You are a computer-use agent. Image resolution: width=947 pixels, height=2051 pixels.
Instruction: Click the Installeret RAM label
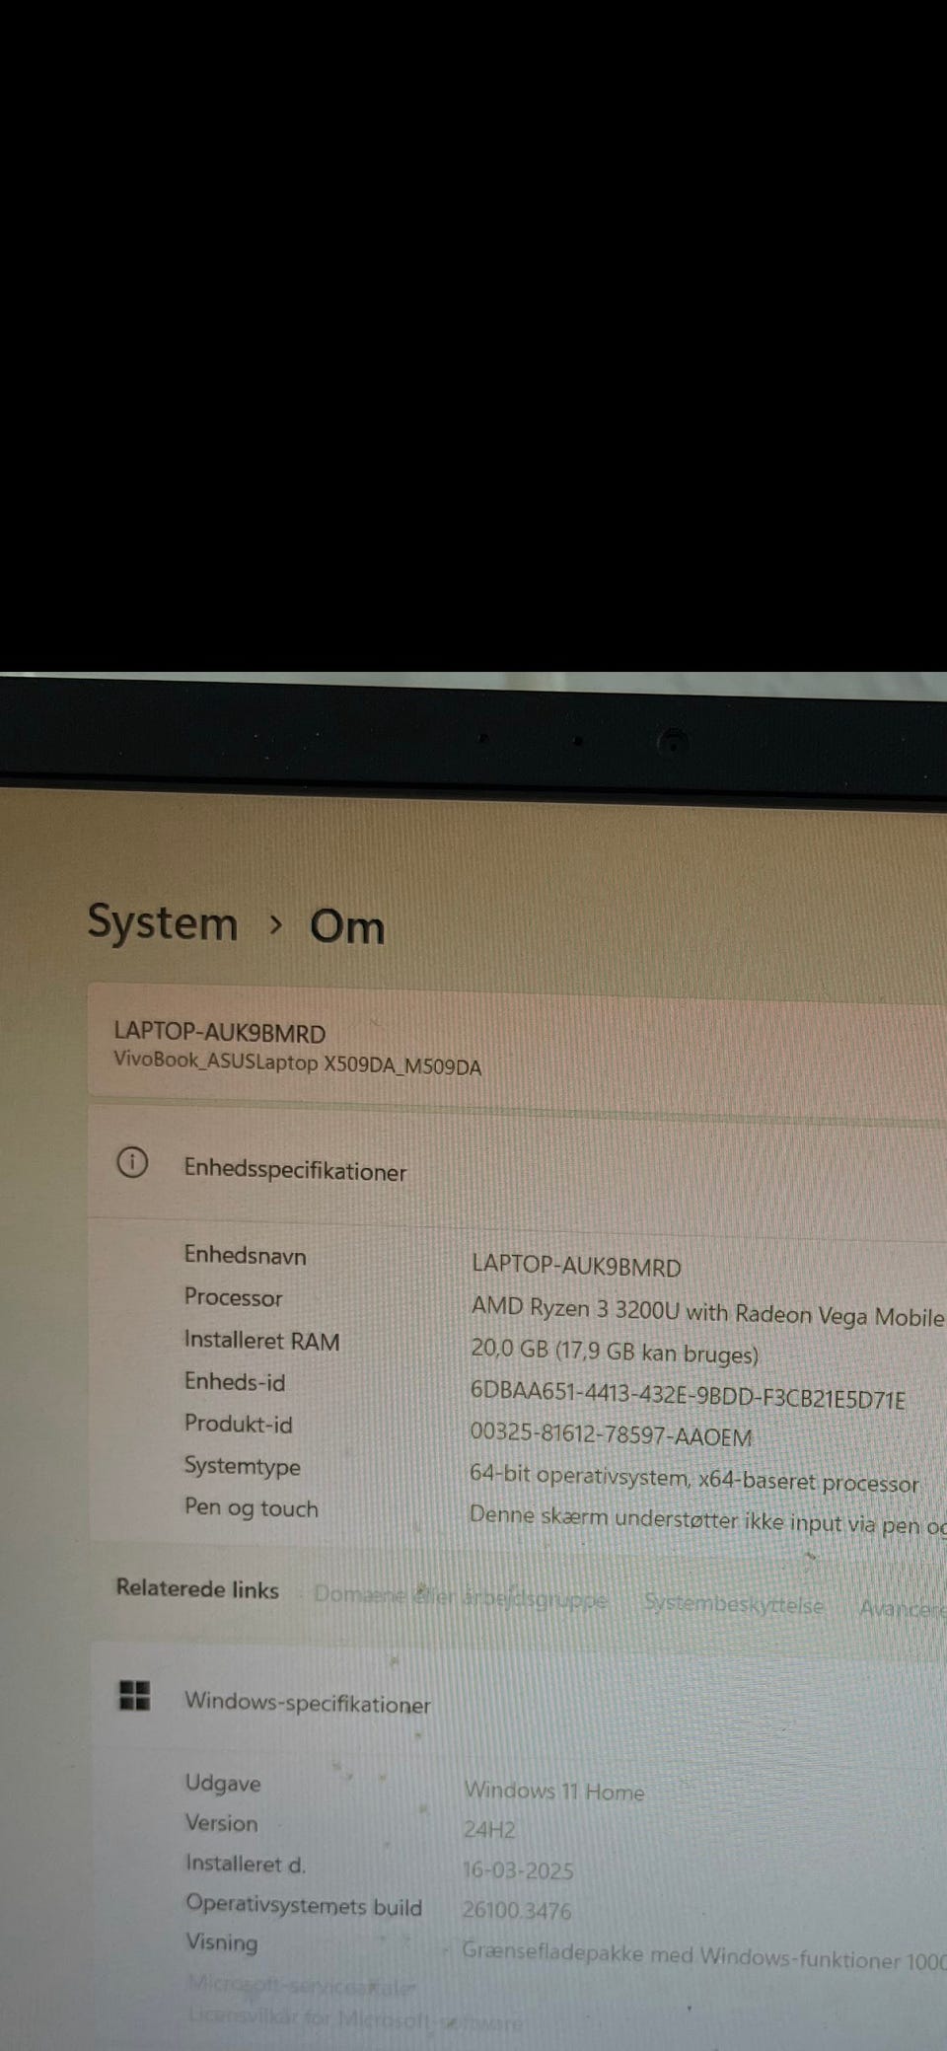pyautogui.click(x=261, y=1340)
